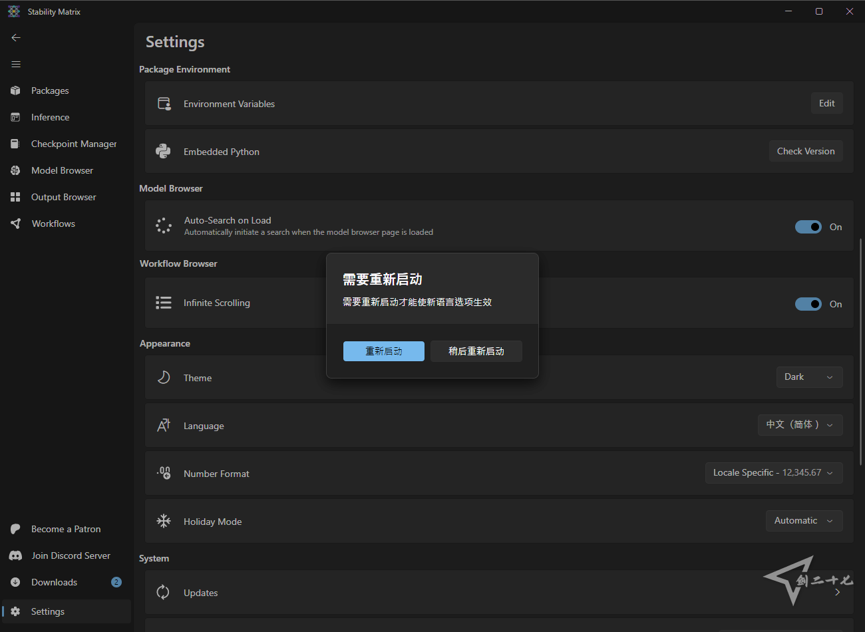The height and width of the screenshot is (632, 865).
Task: Click the back arrow icon
Action: pos(16,38)
